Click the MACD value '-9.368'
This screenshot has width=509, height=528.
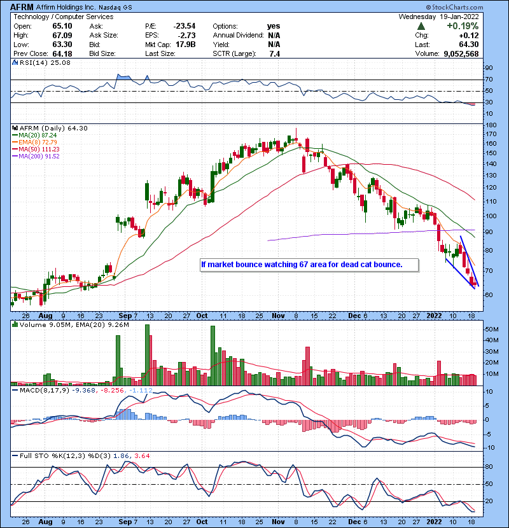(x=84, y=391)
